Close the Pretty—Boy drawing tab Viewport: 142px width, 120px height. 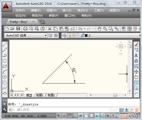click(34, 22)
